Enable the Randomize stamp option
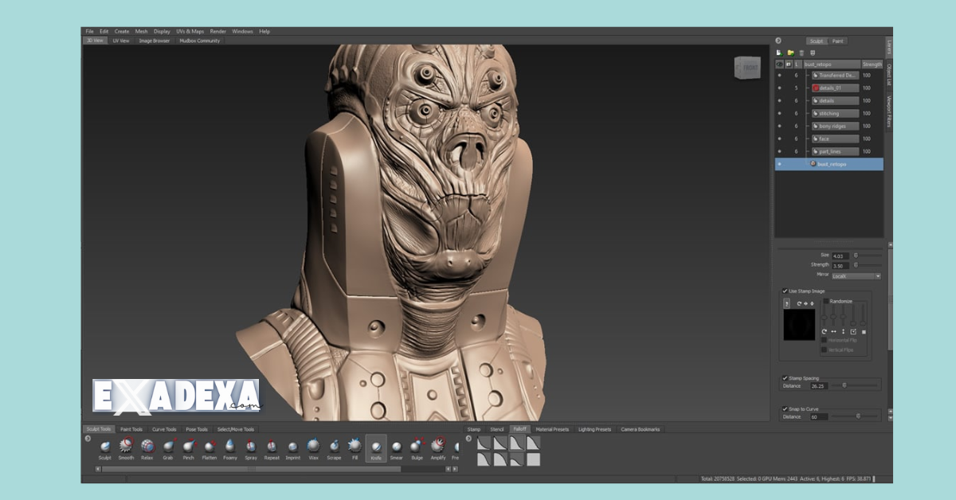Image resolution: width=956 pixels, height=500 pixels. 826,301
